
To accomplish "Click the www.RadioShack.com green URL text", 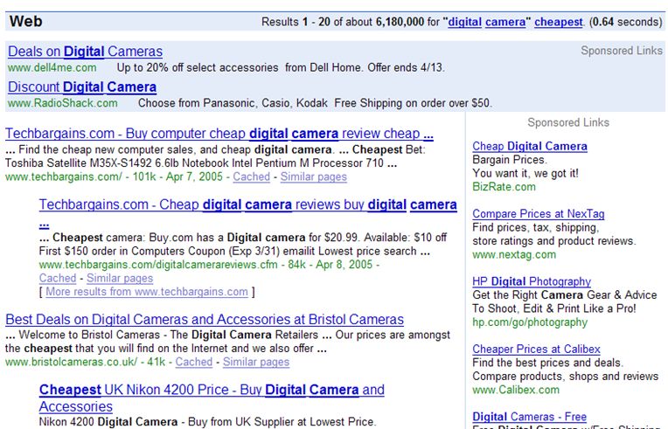I will (x=63, y=103).
